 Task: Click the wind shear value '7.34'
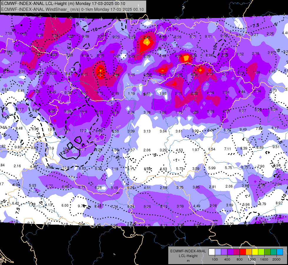coord(114,206)
